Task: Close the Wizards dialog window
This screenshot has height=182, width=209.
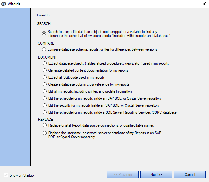Action: (204, 4)
